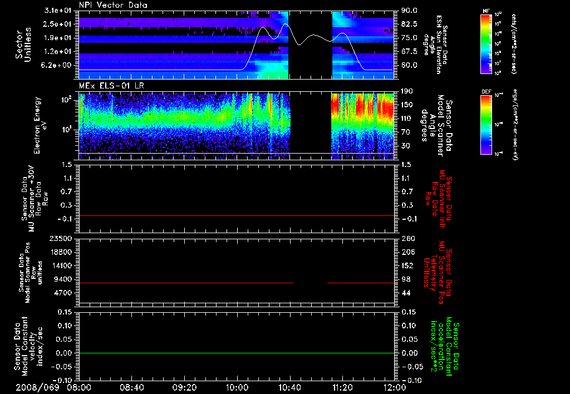
Task: Click the 90.0 sun elevation axis value
Action: pos(409,11)
